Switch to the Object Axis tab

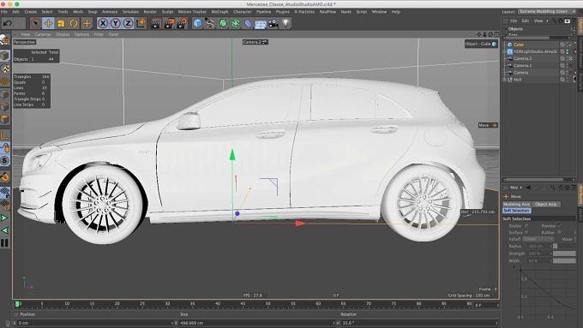click(545, 205)
